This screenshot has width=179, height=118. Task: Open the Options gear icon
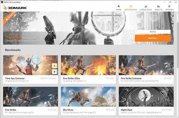coord(169,6)
